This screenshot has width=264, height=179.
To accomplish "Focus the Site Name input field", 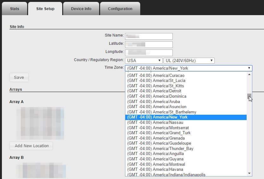I will (149, 37).
